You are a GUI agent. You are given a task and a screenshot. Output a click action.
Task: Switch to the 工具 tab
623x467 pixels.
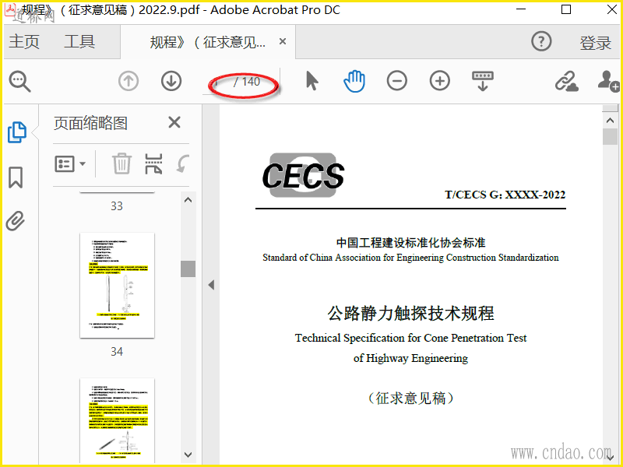79,42
